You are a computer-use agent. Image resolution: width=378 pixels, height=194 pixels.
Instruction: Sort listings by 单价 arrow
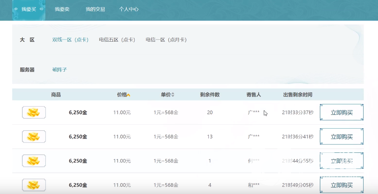173,95
